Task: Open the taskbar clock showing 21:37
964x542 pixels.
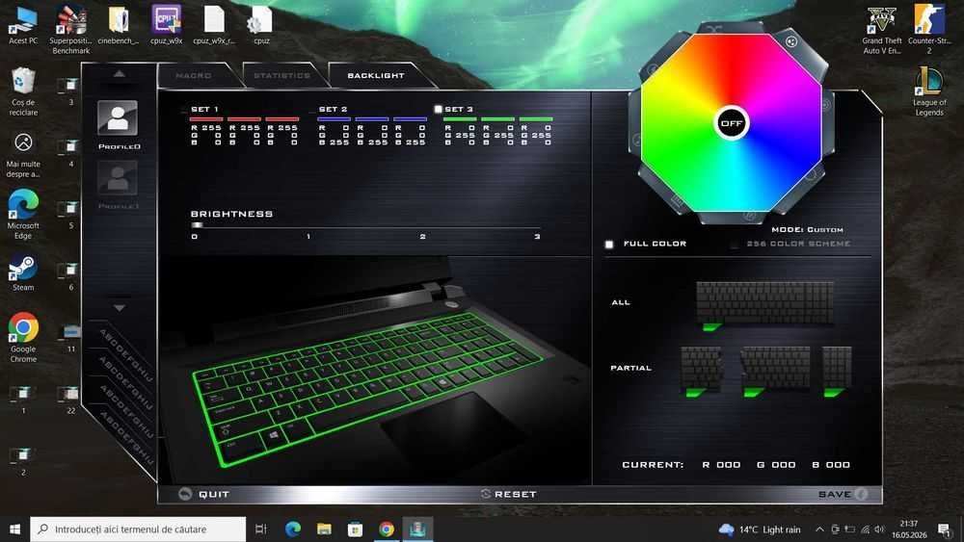Action: (909, 529)
